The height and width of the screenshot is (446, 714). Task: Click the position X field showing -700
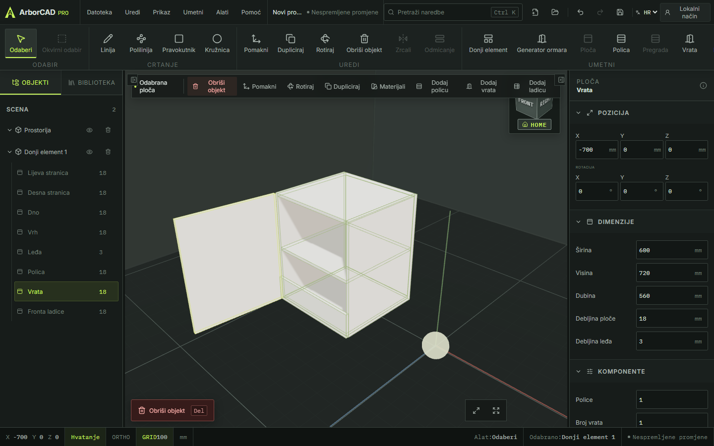pos(597,150)
